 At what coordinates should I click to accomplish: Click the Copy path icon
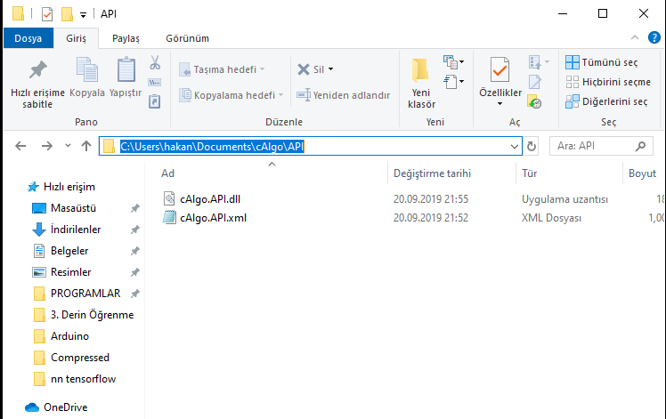tap(155, 83)
